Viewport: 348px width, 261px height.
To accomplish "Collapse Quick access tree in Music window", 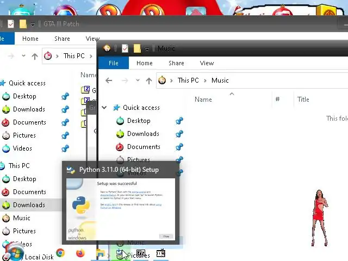I will tap(104, 108).
